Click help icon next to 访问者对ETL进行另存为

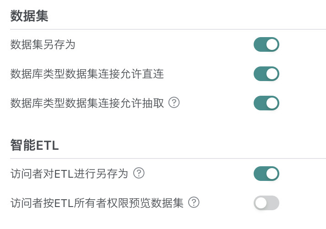[x=139, y=173]
